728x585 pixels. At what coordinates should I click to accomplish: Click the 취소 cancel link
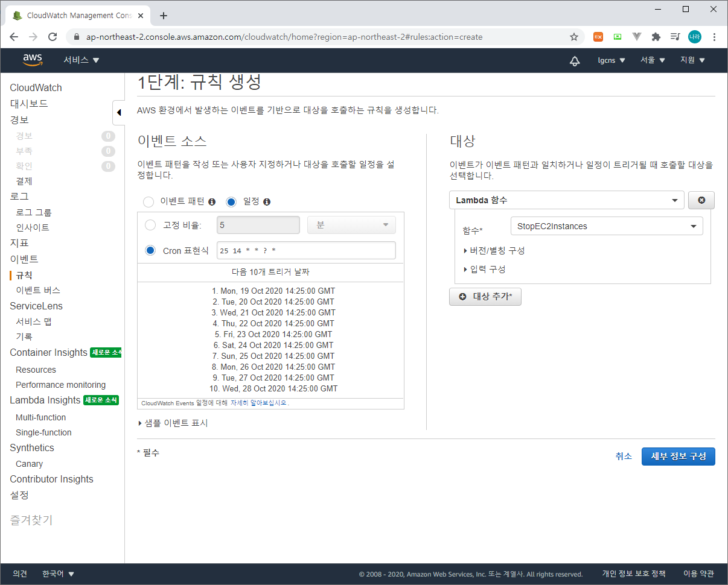(x=624, y=457)
